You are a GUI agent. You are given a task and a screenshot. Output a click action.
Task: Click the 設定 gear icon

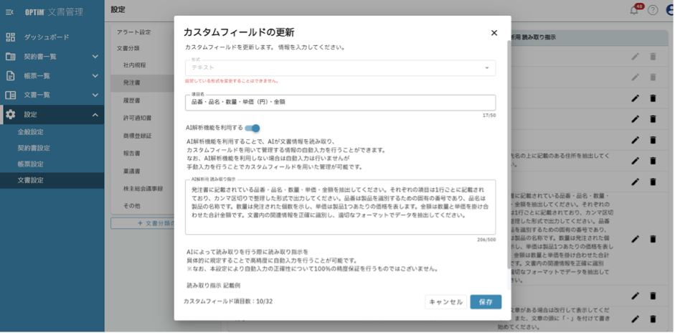click(x=10, y=114)
